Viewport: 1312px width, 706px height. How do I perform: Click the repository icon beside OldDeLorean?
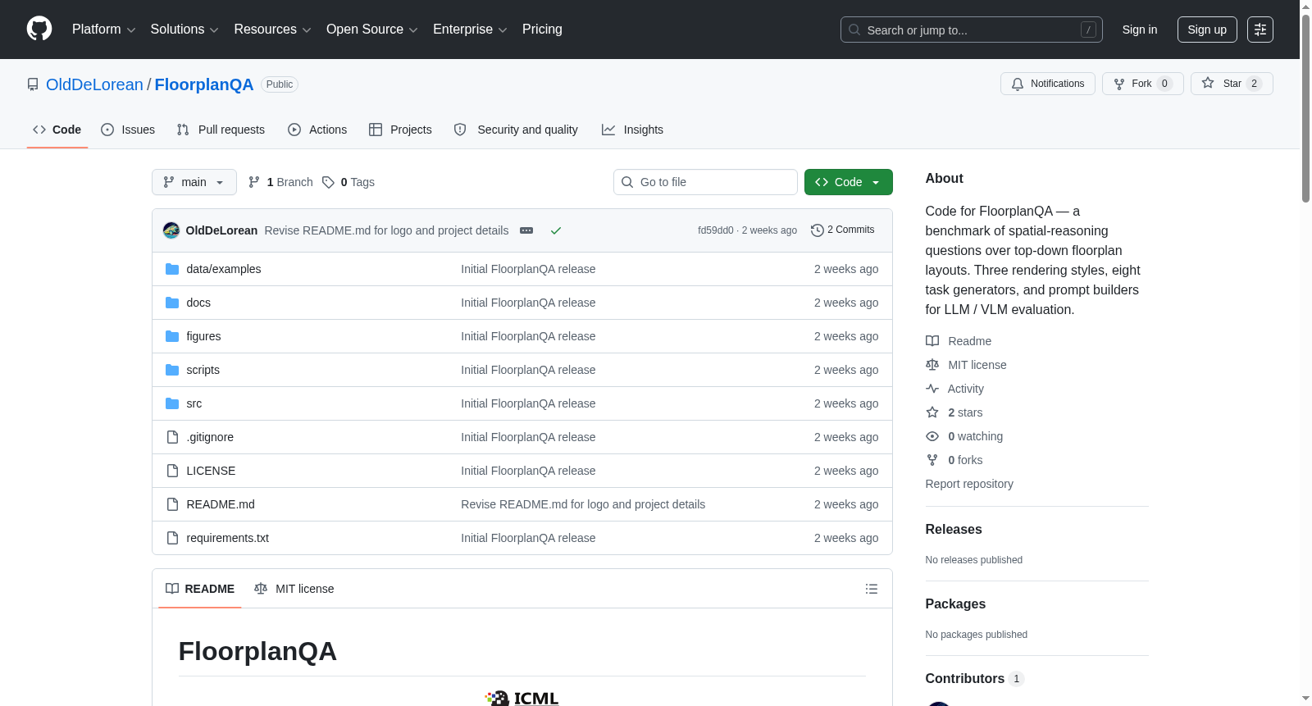pyautogui.click(x=33, y=84)
